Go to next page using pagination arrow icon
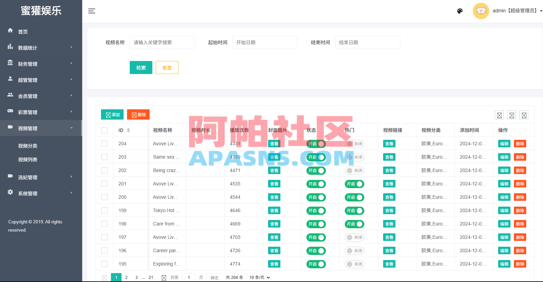Viewport: 543px width, 282px height. [x=164, y=278]
